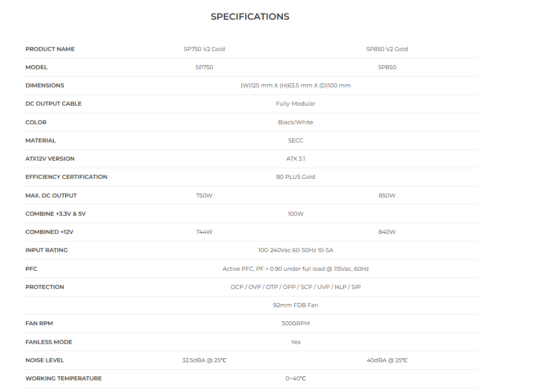This screenshot has width=543, height=391.
Task: Click the Black/White color value
Action: [295, 122]
